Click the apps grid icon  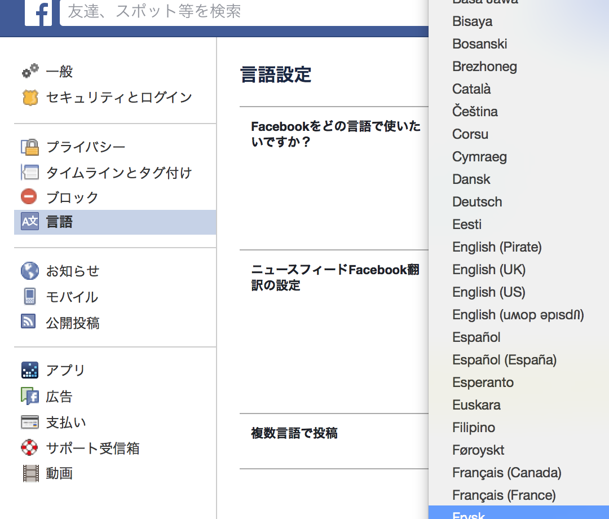point(30,370)
